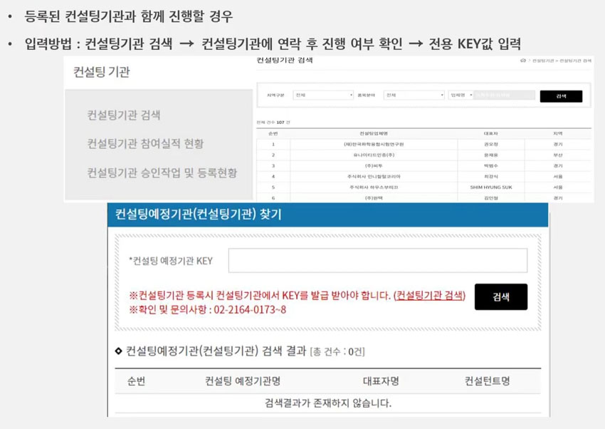Screen dimensions: 605x429
Task: Click the 컨설팅 예정기관명 column header
Action: (243, 381)
